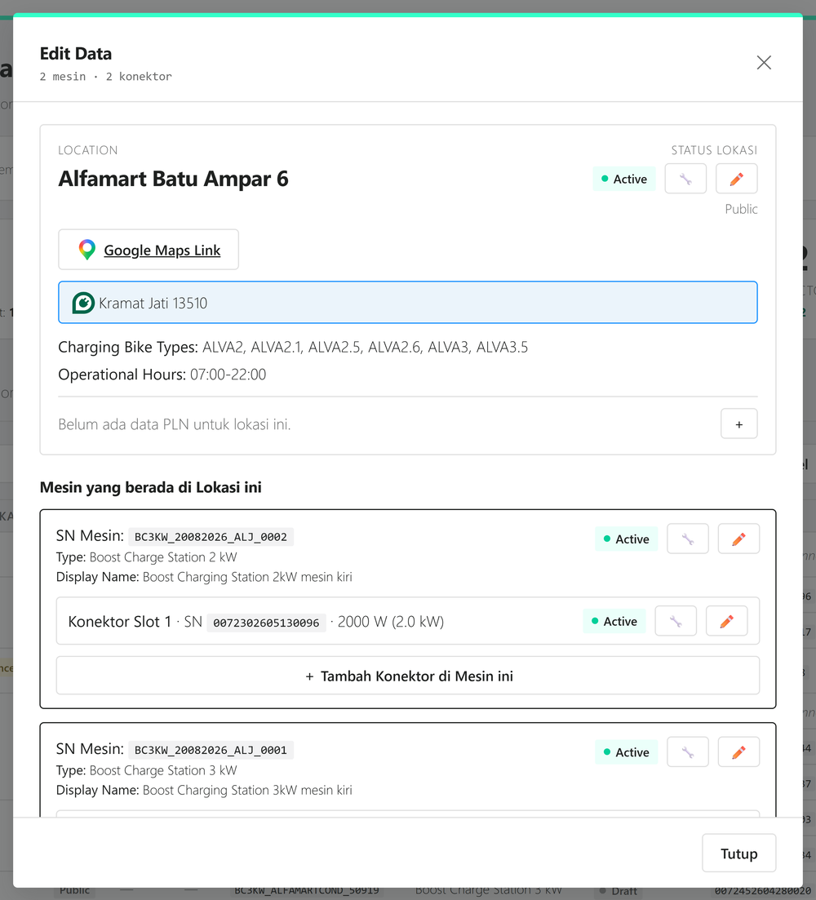Image resolution: width=816 pixels, height=900 pixels.
Task: Click wrench icon for machine BC3KW_20082026_ALJ_0001
Action: [x=687, y=751]
